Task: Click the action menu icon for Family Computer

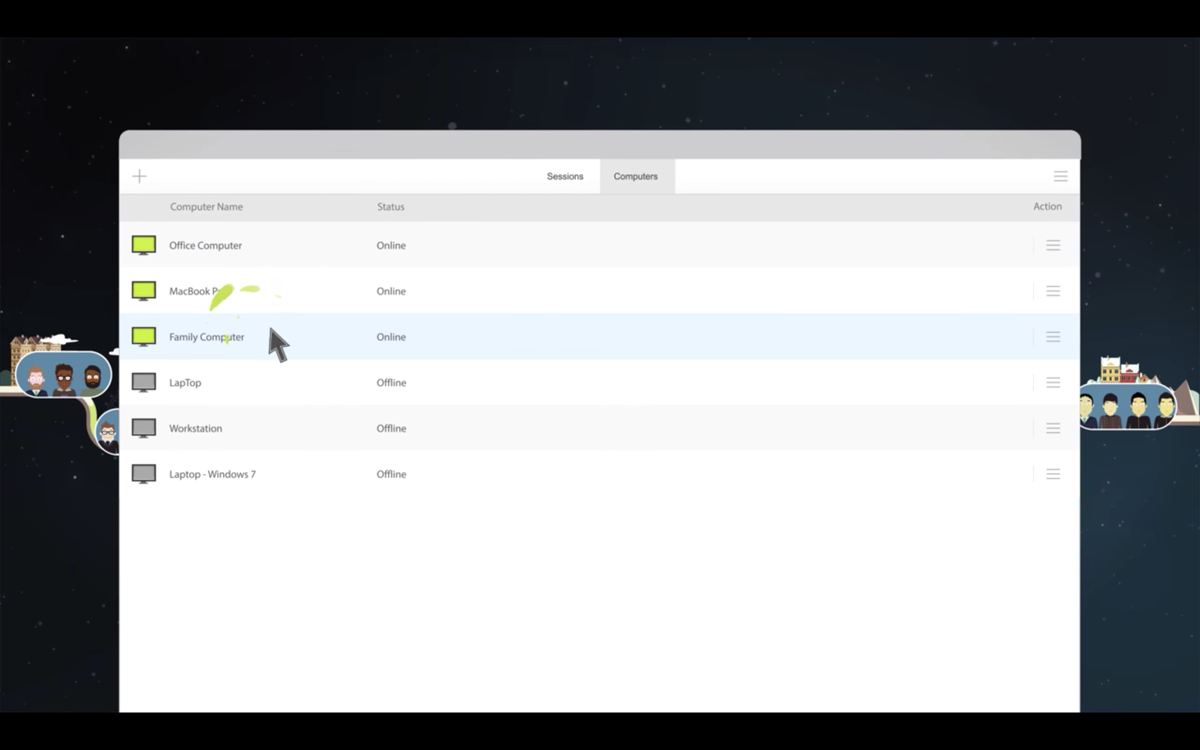Action: (1053, 336)
